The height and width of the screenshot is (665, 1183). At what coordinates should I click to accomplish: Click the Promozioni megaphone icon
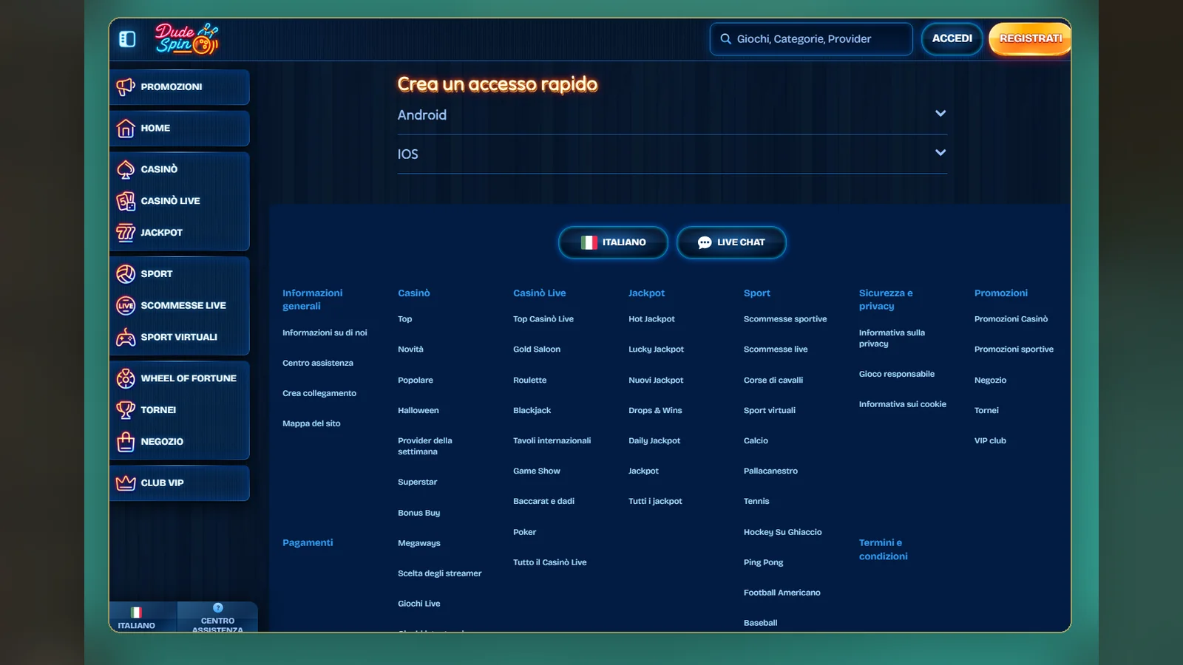(x=126, y=87)
